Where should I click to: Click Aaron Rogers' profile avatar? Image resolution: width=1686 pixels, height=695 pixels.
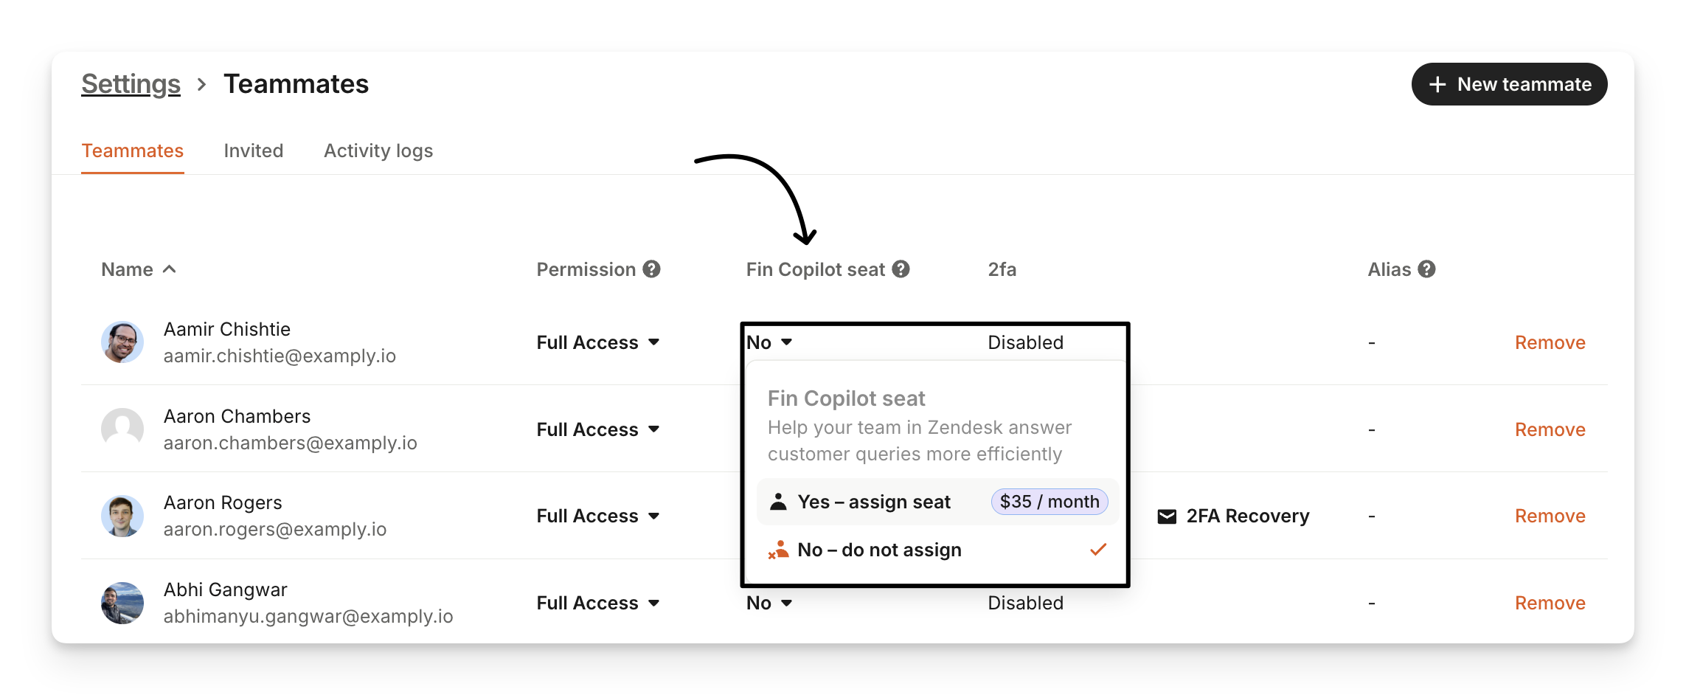(122, 516)
